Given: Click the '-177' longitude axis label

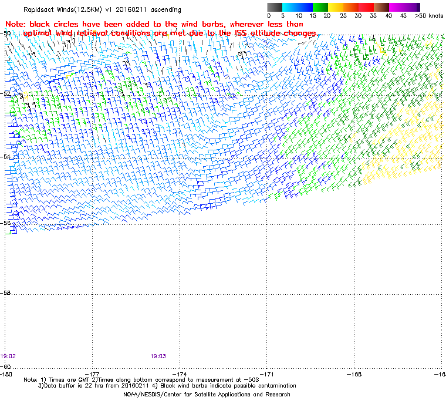Looking at the screenshot, I should pos(93,374).
